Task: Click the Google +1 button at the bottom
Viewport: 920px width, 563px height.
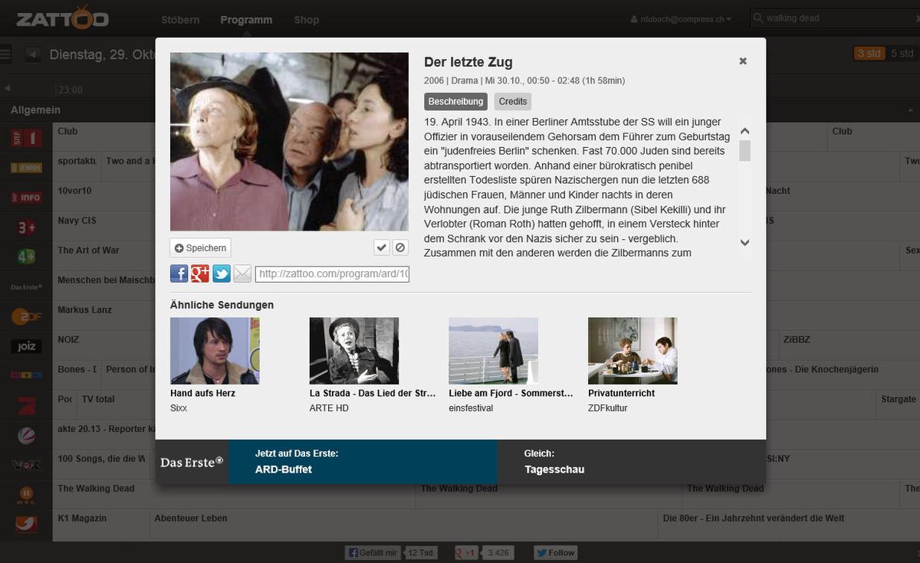Action: (466, 552)
